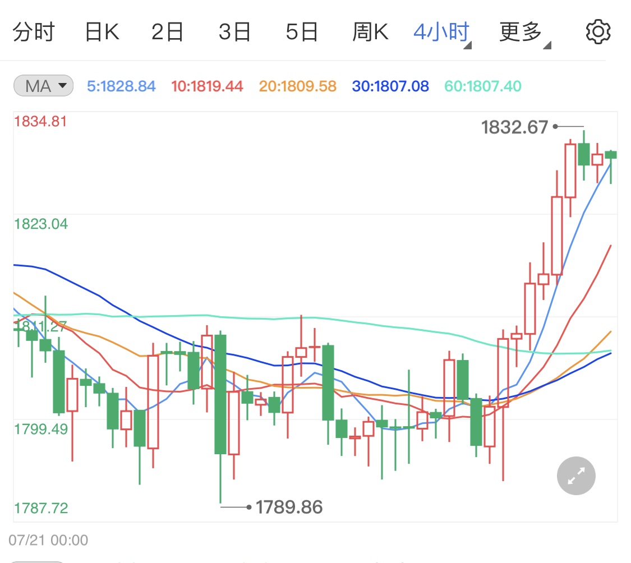Click the axis value 1811.27
The image size is (631, 563).
coord(40,326)
